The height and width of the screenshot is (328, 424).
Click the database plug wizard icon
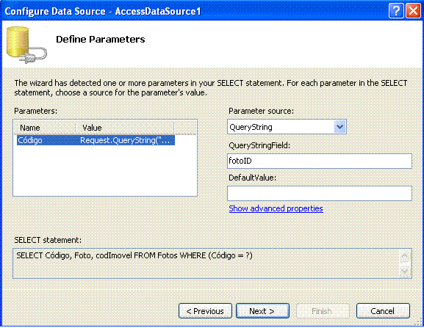tap(26, 45)
